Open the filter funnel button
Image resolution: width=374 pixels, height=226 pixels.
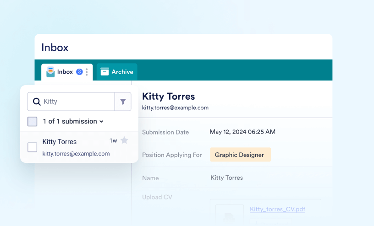123,102
